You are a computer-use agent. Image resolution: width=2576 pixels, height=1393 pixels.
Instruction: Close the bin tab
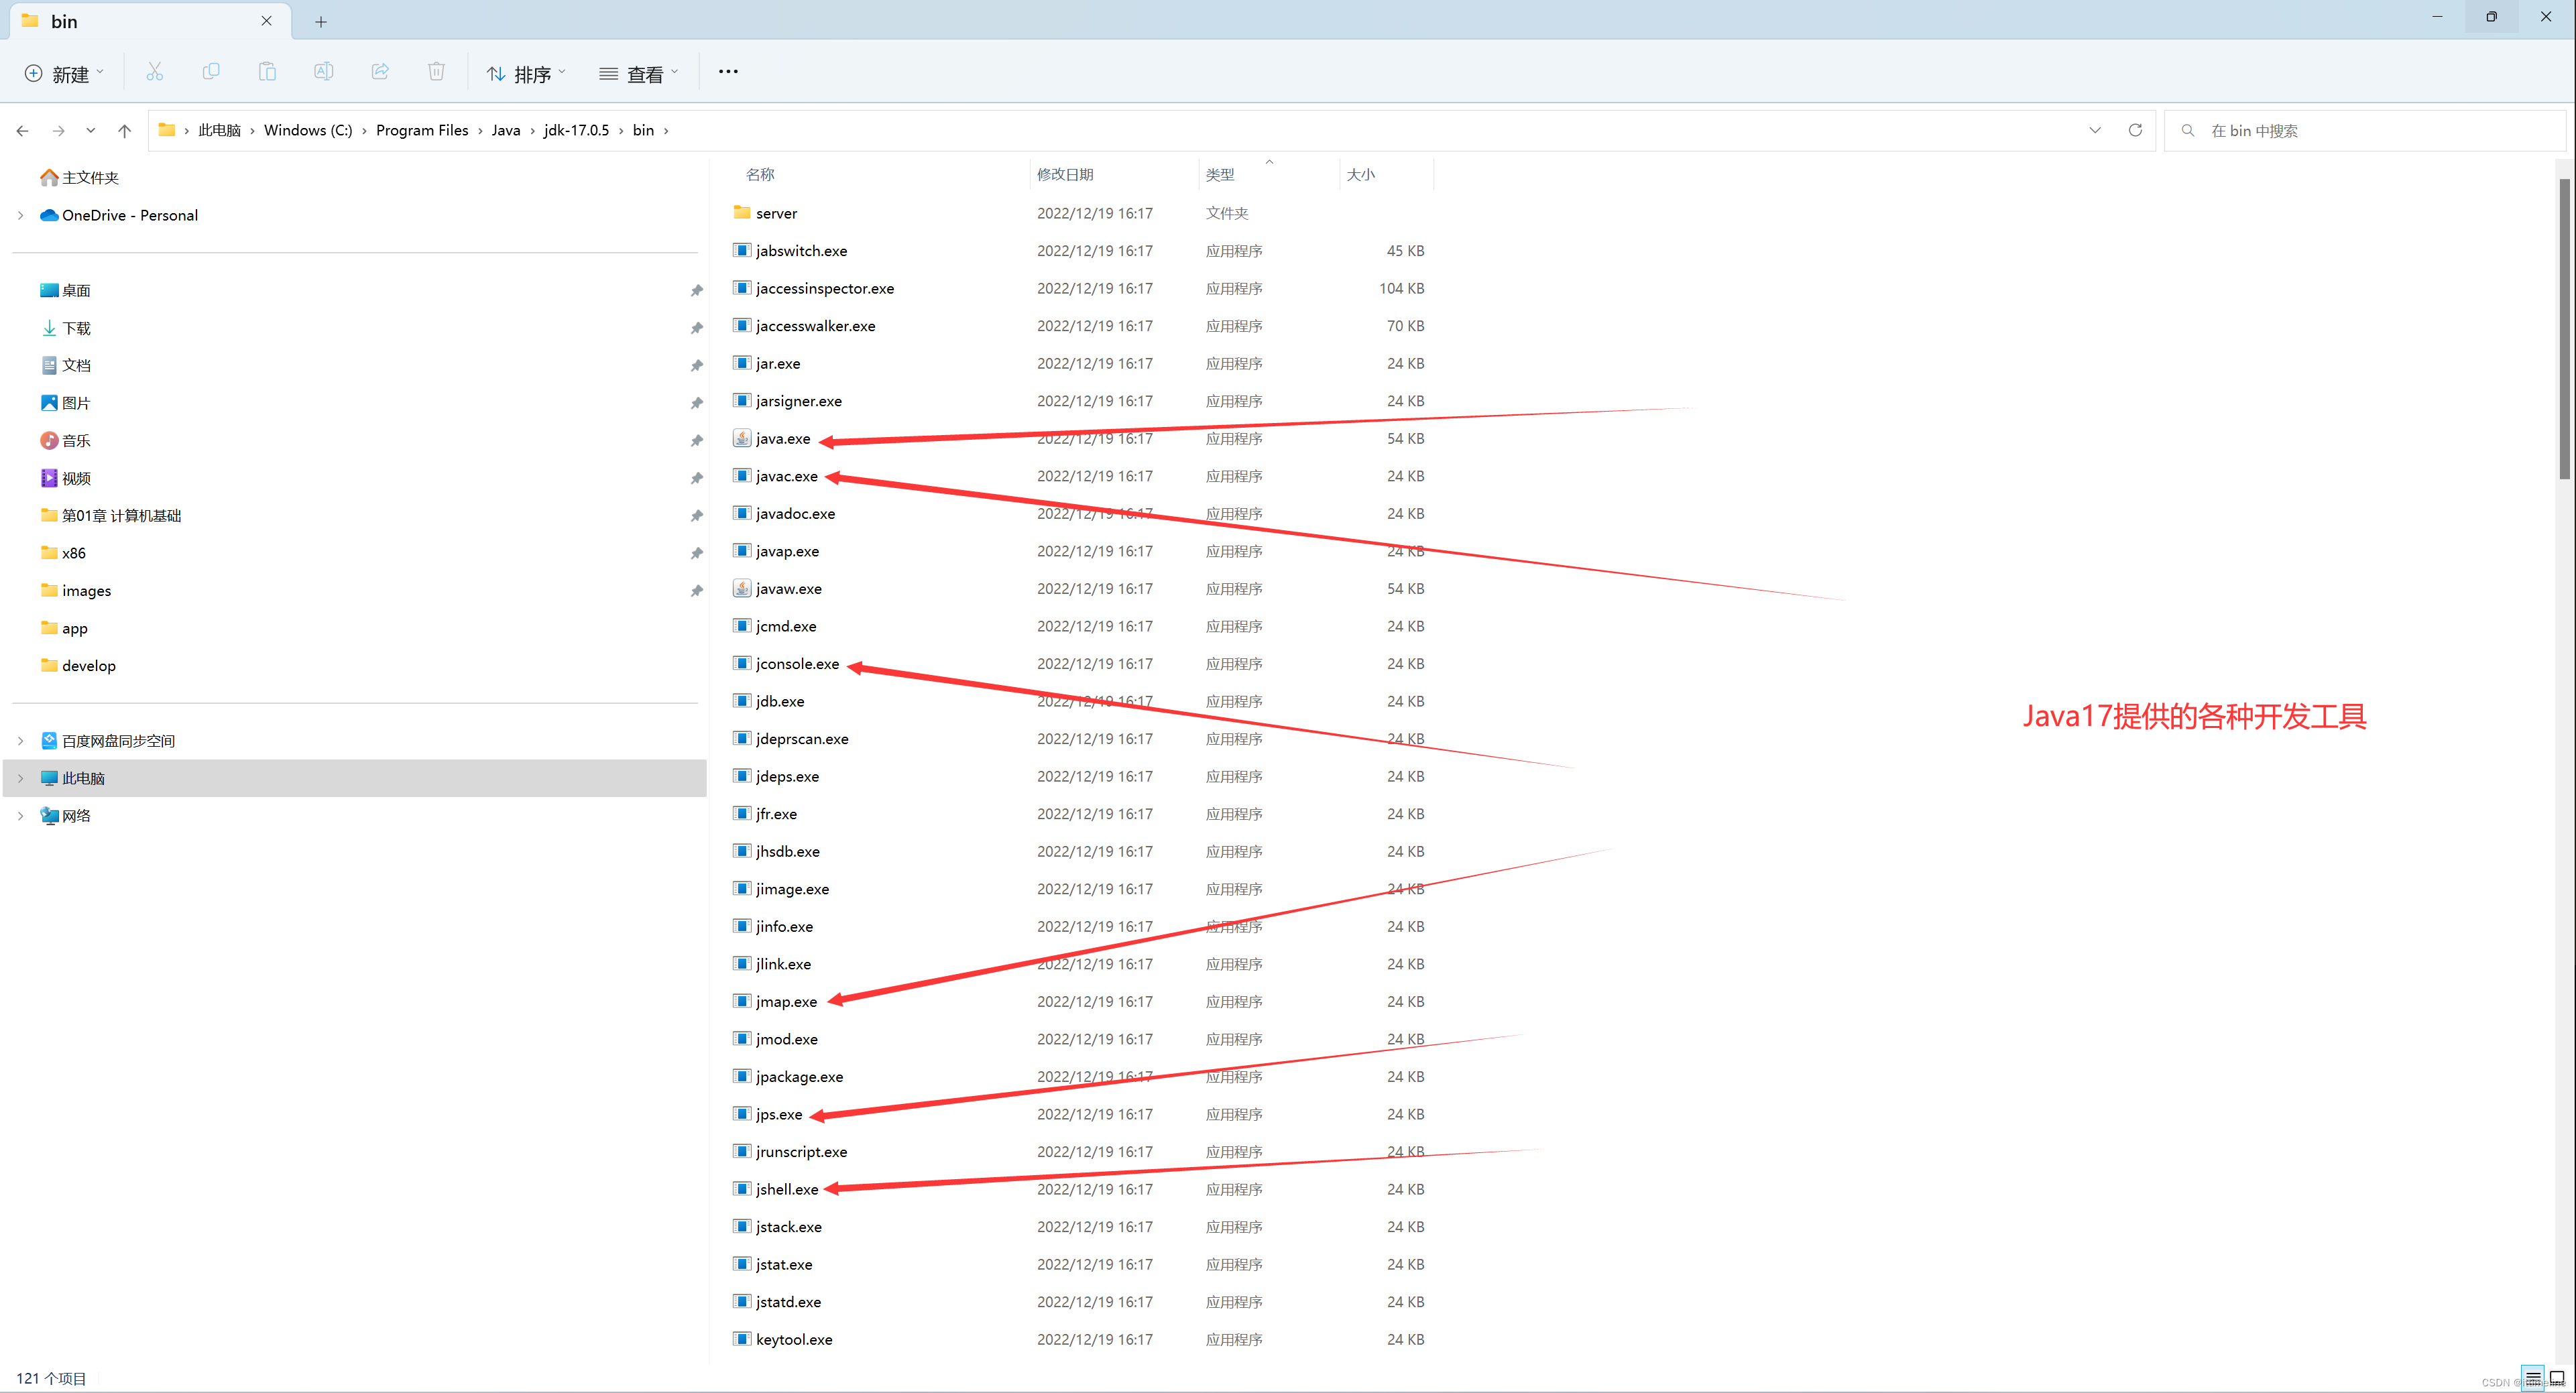pyautogui.click(x=266, y=21)
